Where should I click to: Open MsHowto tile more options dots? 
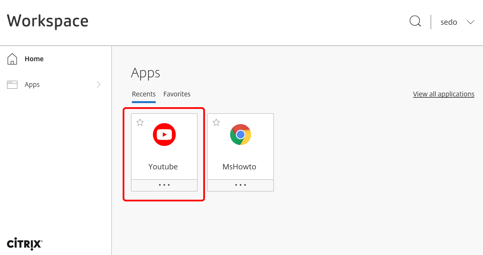coord(241,185)
